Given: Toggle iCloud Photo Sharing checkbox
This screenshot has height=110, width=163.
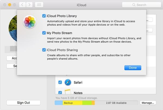Looking at the screenshot, I should point(44,50).
